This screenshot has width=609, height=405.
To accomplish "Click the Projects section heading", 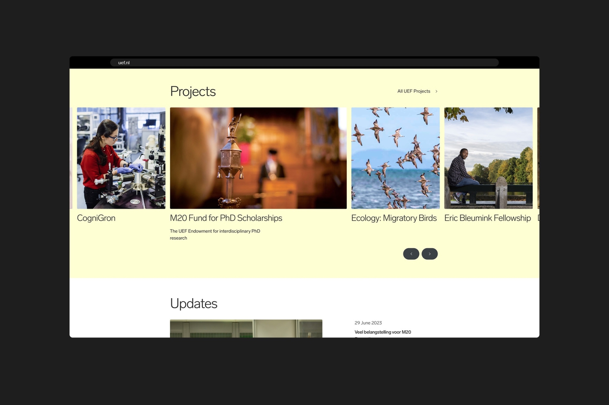I will 193,91.
